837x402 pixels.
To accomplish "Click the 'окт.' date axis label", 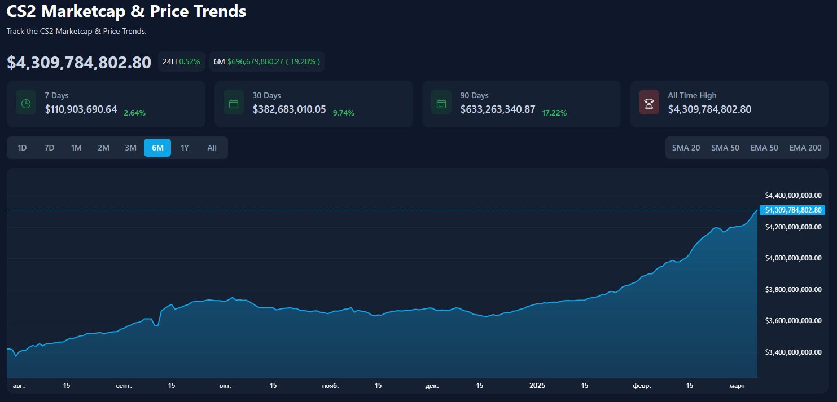I will (x=225, y=386).
